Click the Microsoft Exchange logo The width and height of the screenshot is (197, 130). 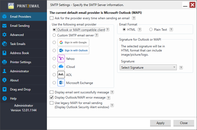[61, 83]
